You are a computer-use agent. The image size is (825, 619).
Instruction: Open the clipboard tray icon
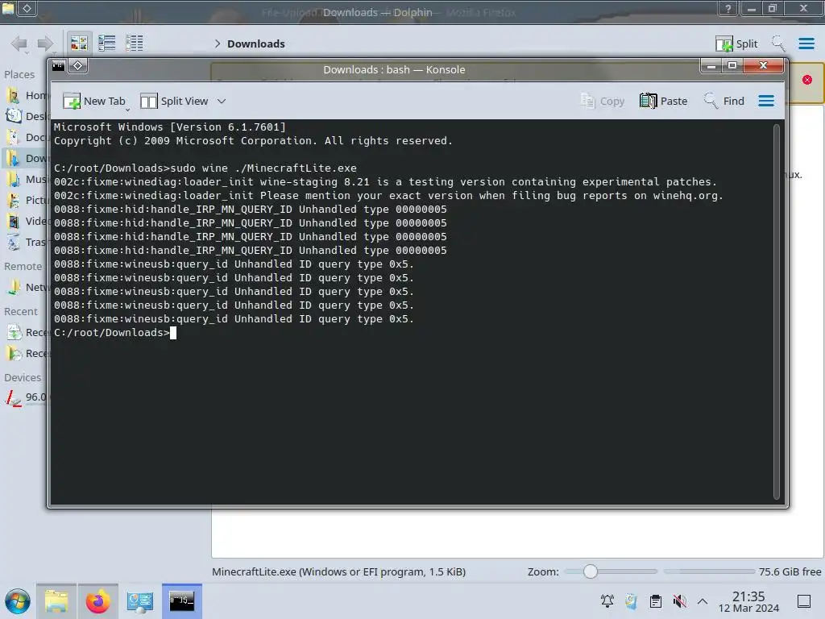click(x=656, y=600)
